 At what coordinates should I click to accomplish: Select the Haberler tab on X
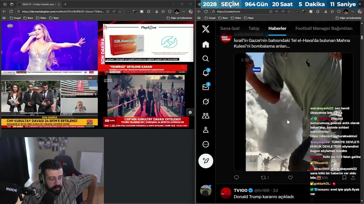coord(277,28)
